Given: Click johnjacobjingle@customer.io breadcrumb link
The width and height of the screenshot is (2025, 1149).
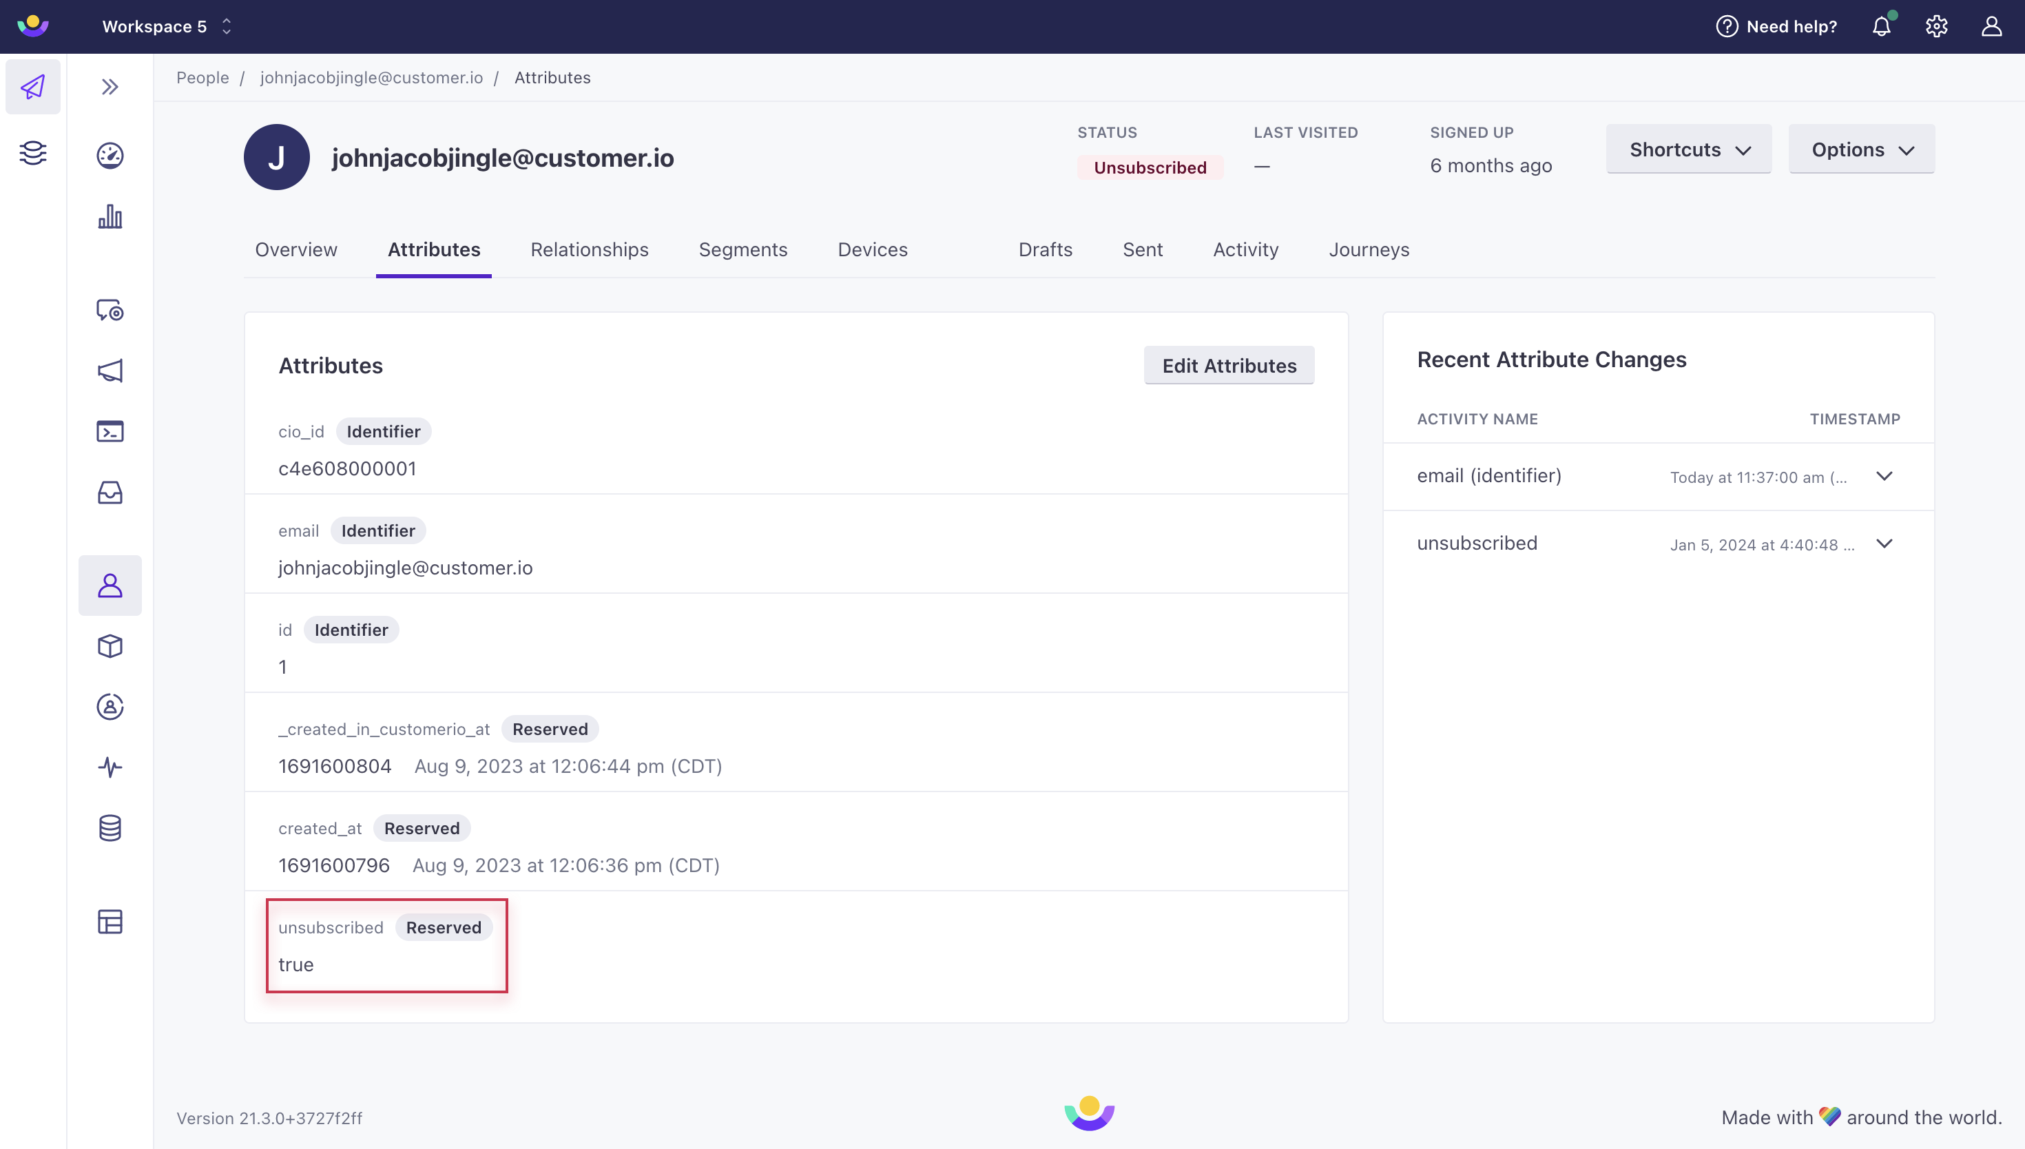Looking at the screenshot, I should click(371, 77).
